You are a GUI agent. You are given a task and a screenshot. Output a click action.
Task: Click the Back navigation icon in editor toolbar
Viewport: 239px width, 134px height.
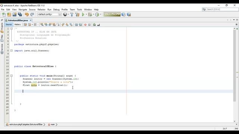pos(30,25)
